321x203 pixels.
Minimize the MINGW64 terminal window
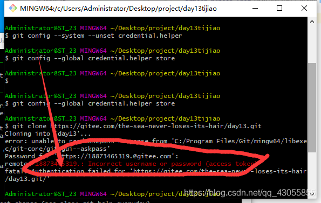[255, 9]
